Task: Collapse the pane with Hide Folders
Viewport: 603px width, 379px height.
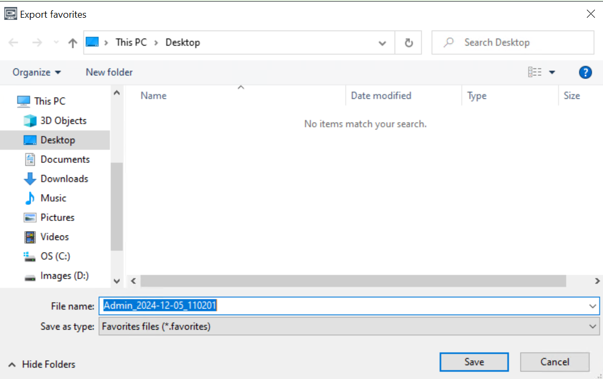Action: click(42, 364)
